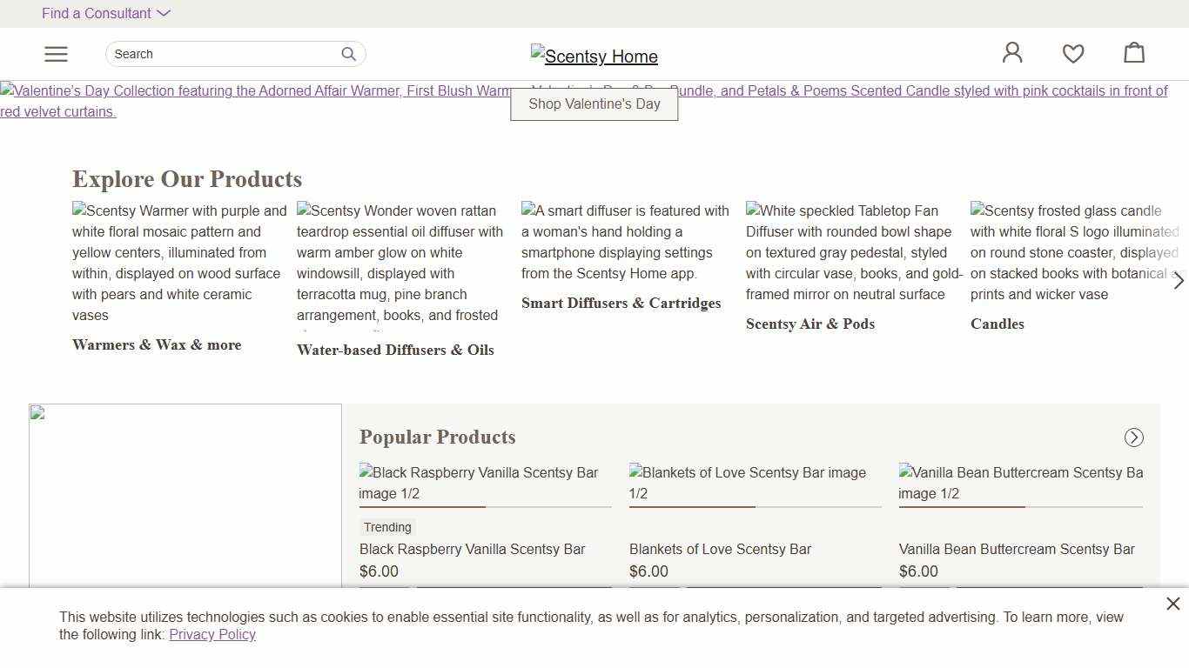This screenshot has height=668, width=1189.
Task: Dismiss the cookie notice with the X
Action: coord(1173,603)
